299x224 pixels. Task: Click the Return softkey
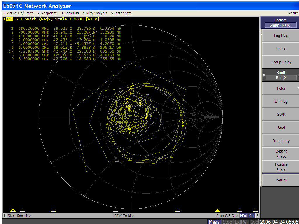[281, 180]
